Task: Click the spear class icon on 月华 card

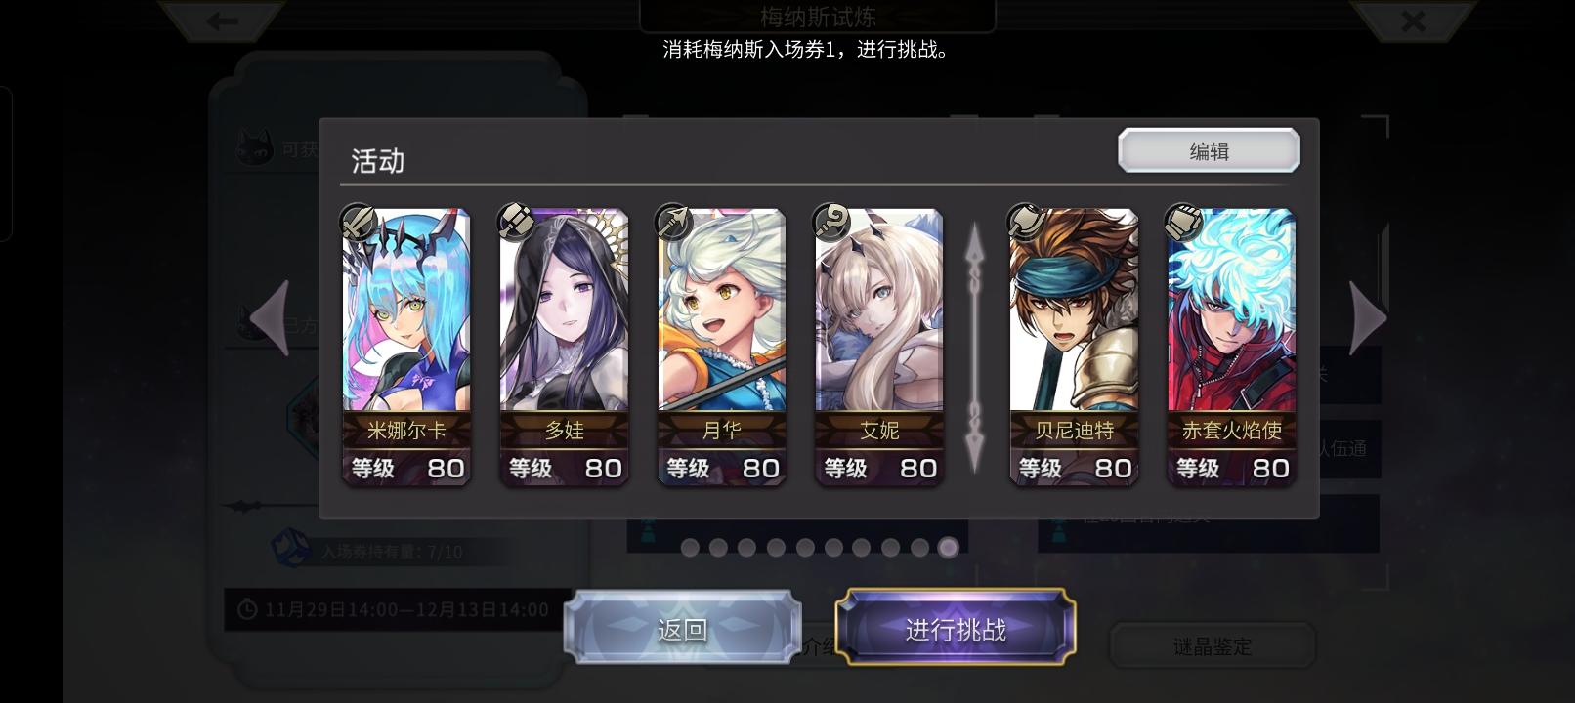Action: coord(673,223)
